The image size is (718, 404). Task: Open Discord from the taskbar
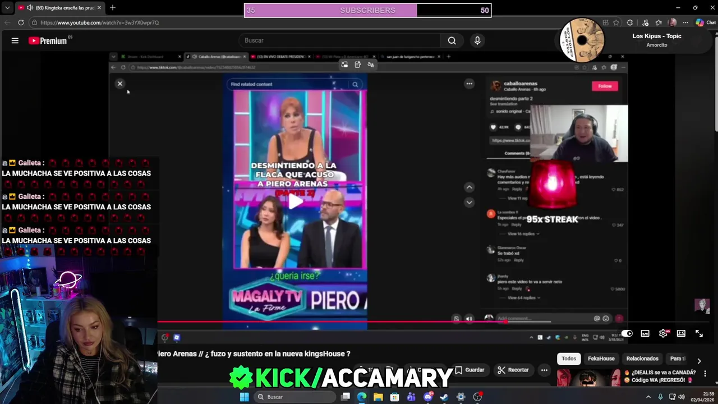428,397
